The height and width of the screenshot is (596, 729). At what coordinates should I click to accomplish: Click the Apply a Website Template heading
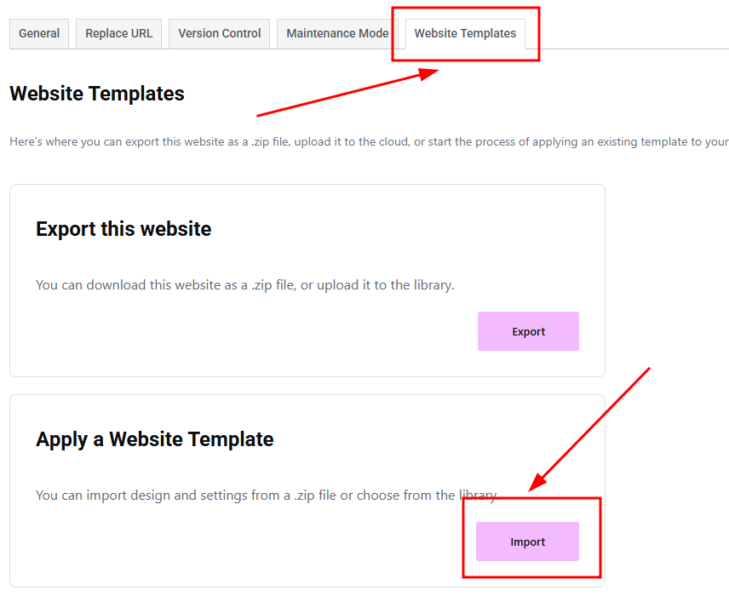pos(155,439)
